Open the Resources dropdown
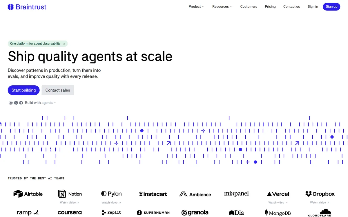This screenshot has height=217, width=348. click(222, 7)
